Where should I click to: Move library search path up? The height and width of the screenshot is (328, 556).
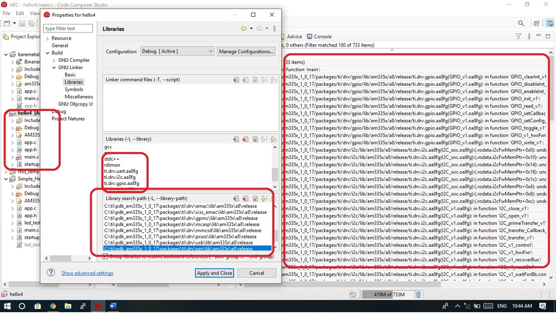pos(264,198)
